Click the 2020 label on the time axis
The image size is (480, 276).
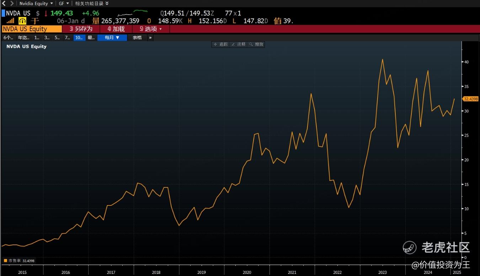coord(247,272)
